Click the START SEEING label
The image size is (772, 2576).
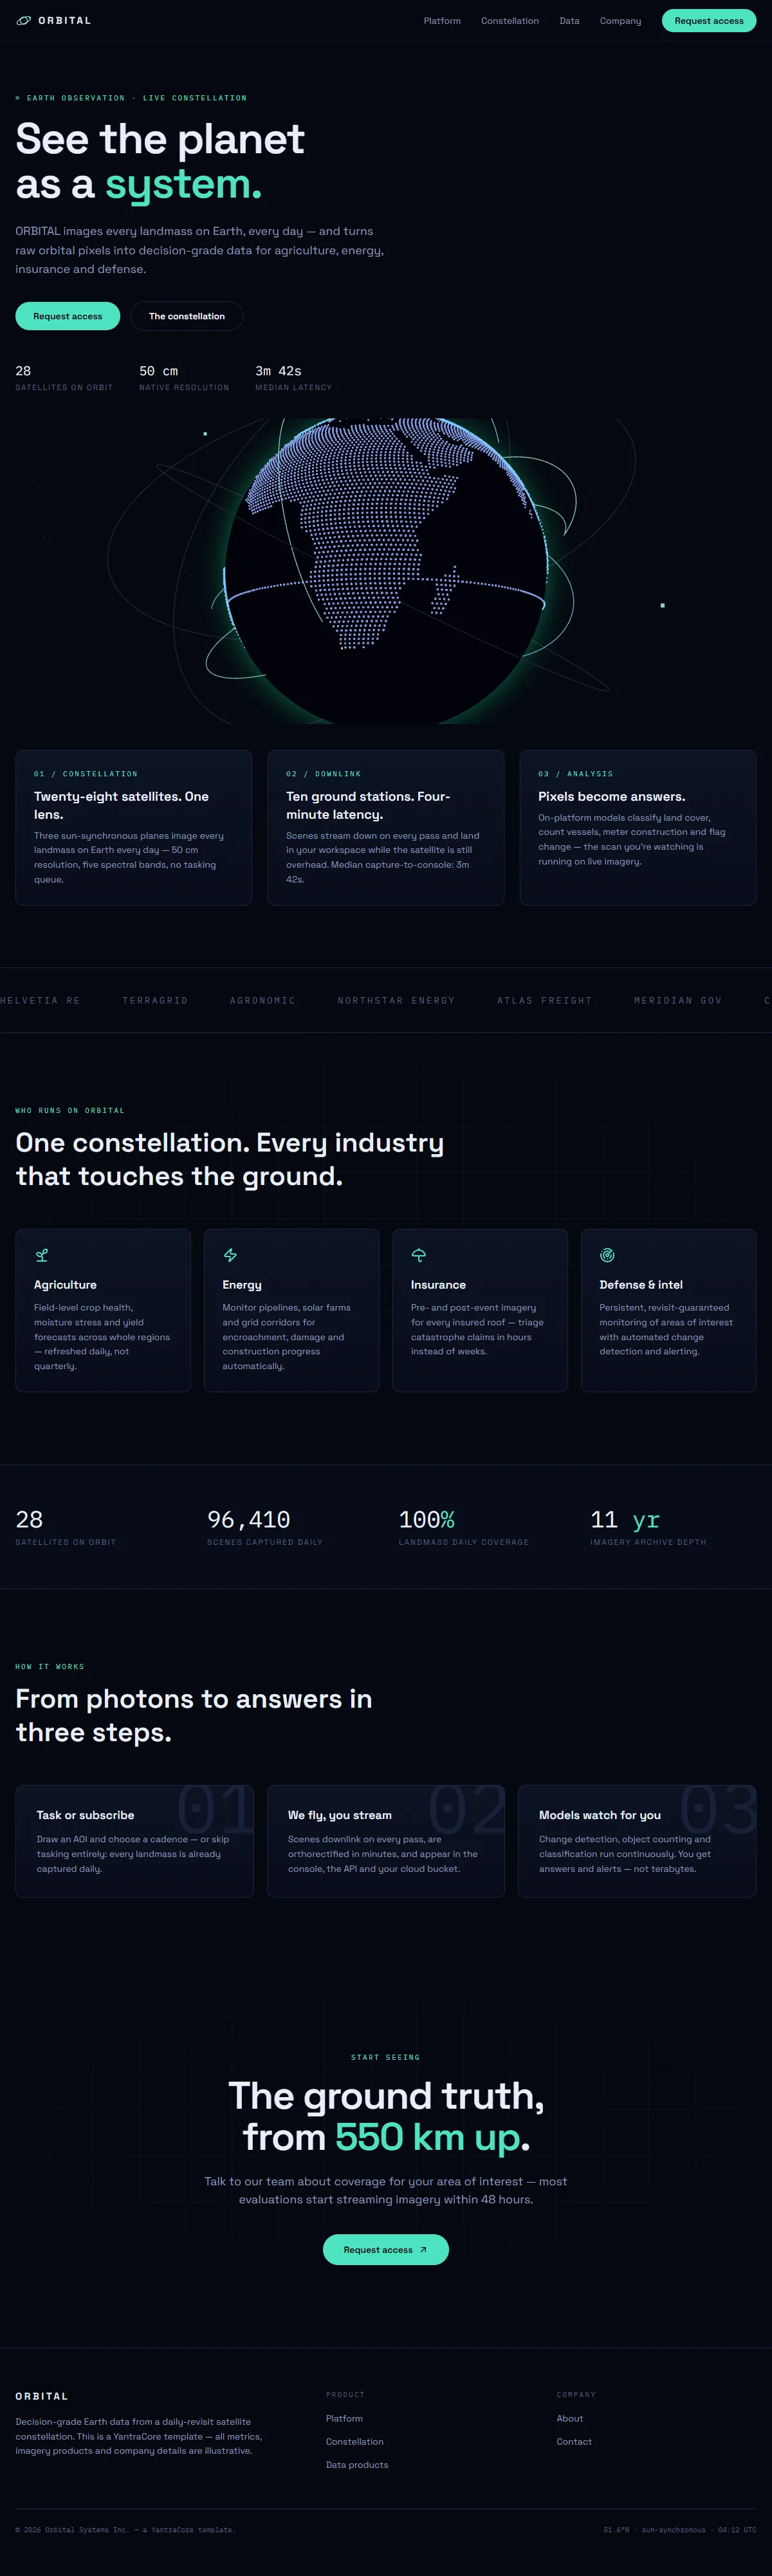[x=386, y=2057]
